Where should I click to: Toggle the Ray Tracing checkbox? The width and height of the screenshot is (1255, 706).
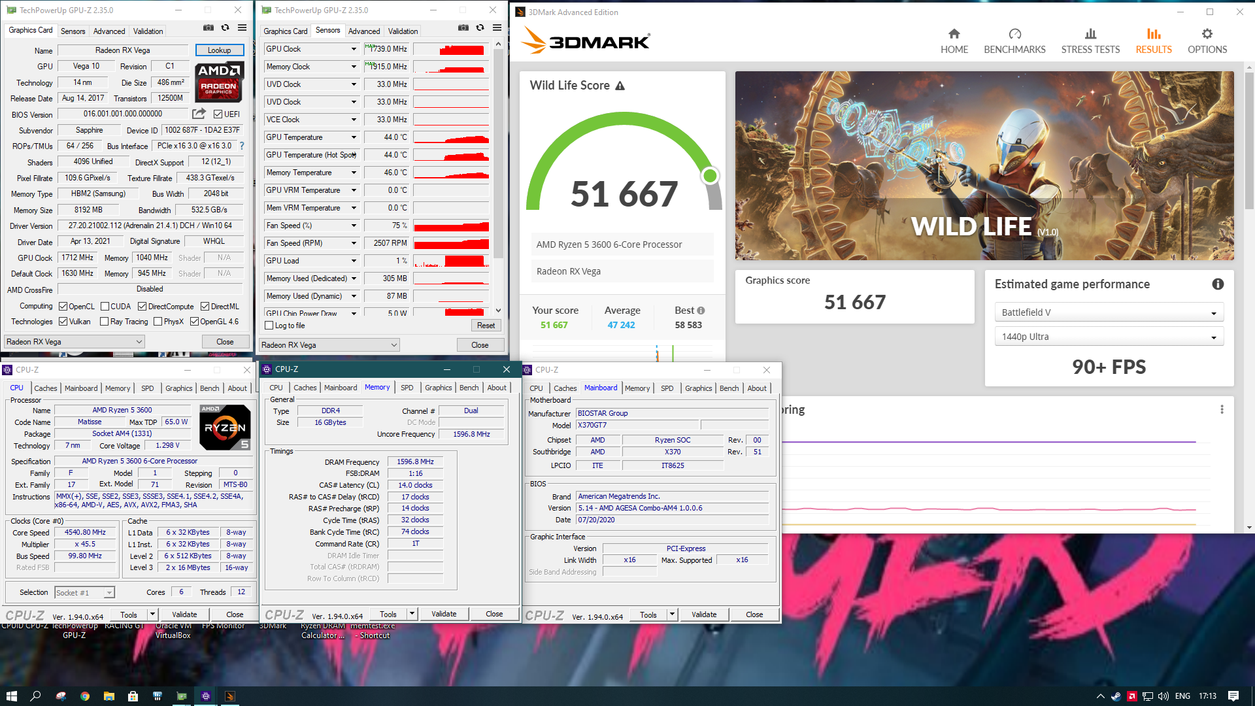(104, 322)
